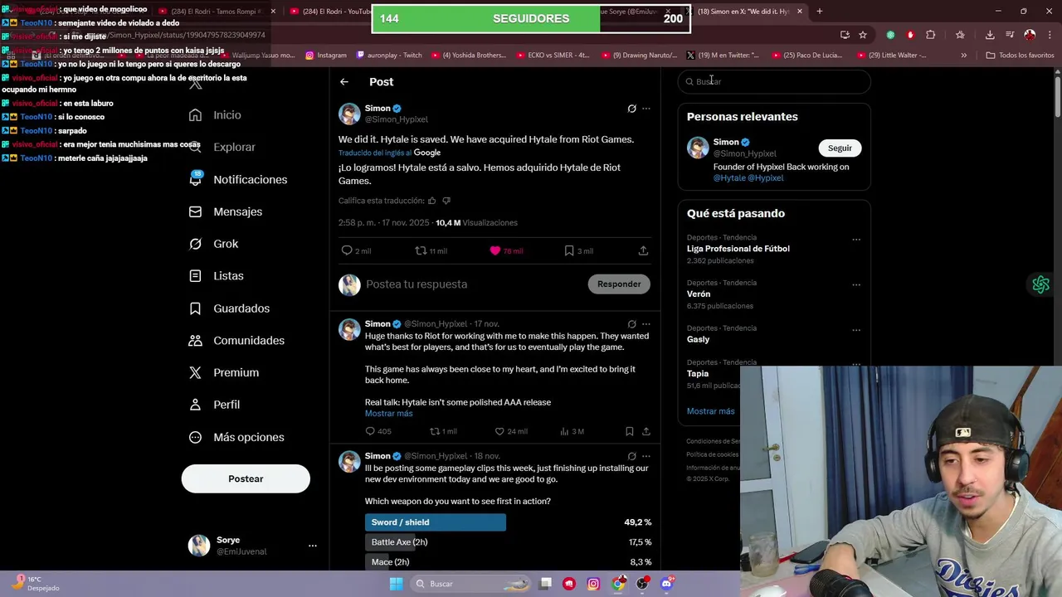Open three-dot menu on 17 nov. post

coord(646,324)
